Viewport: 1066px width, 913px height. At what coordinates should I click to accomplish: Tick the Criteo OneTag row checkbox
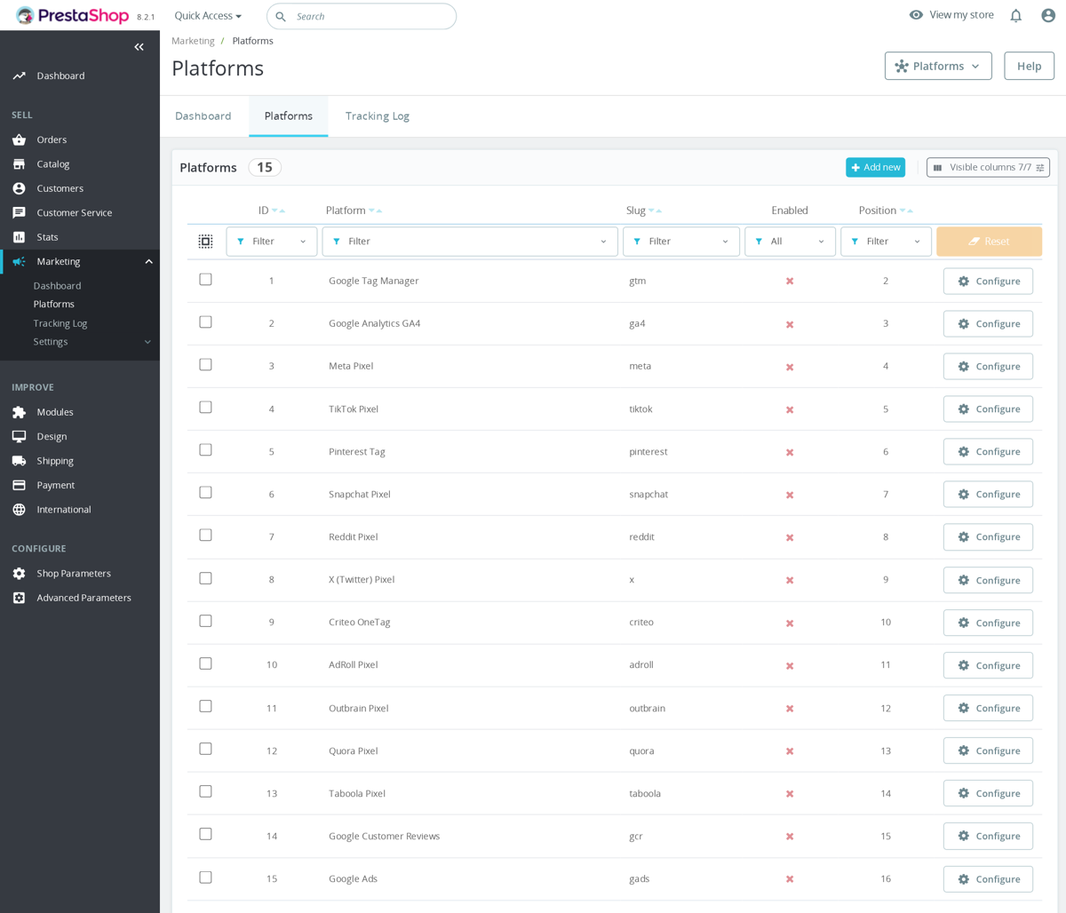click(x=205, y=621)
